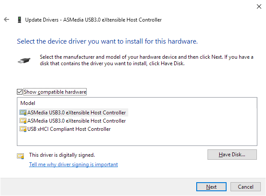
Task: Open Tell me why driver signing is important
Action: (x=74, y=164)
